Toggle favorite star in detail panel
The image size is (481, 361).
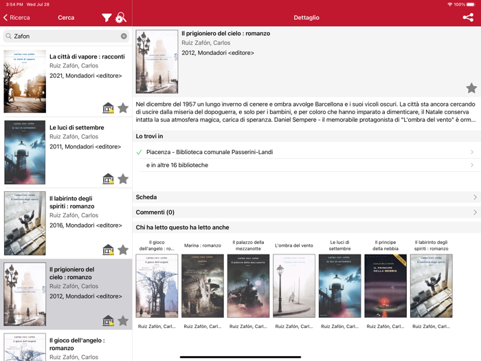(x=471, y=88)
